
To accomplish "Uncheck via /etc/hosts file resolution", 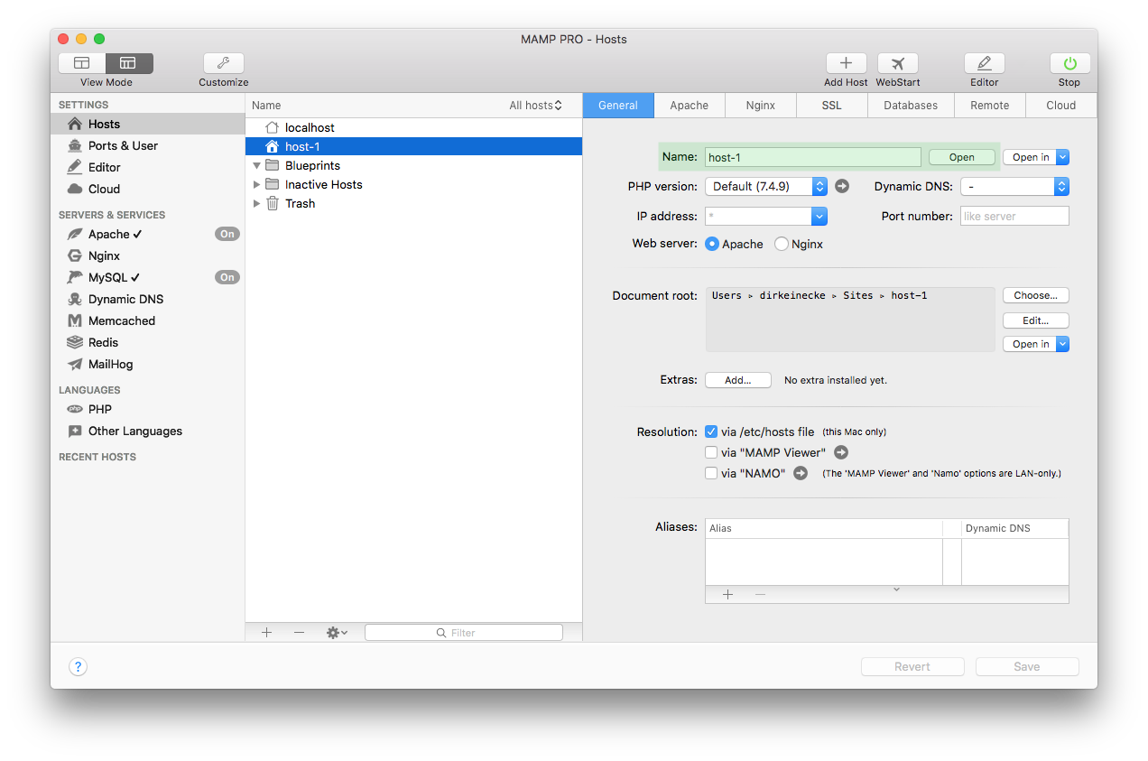I will point(711,432).
